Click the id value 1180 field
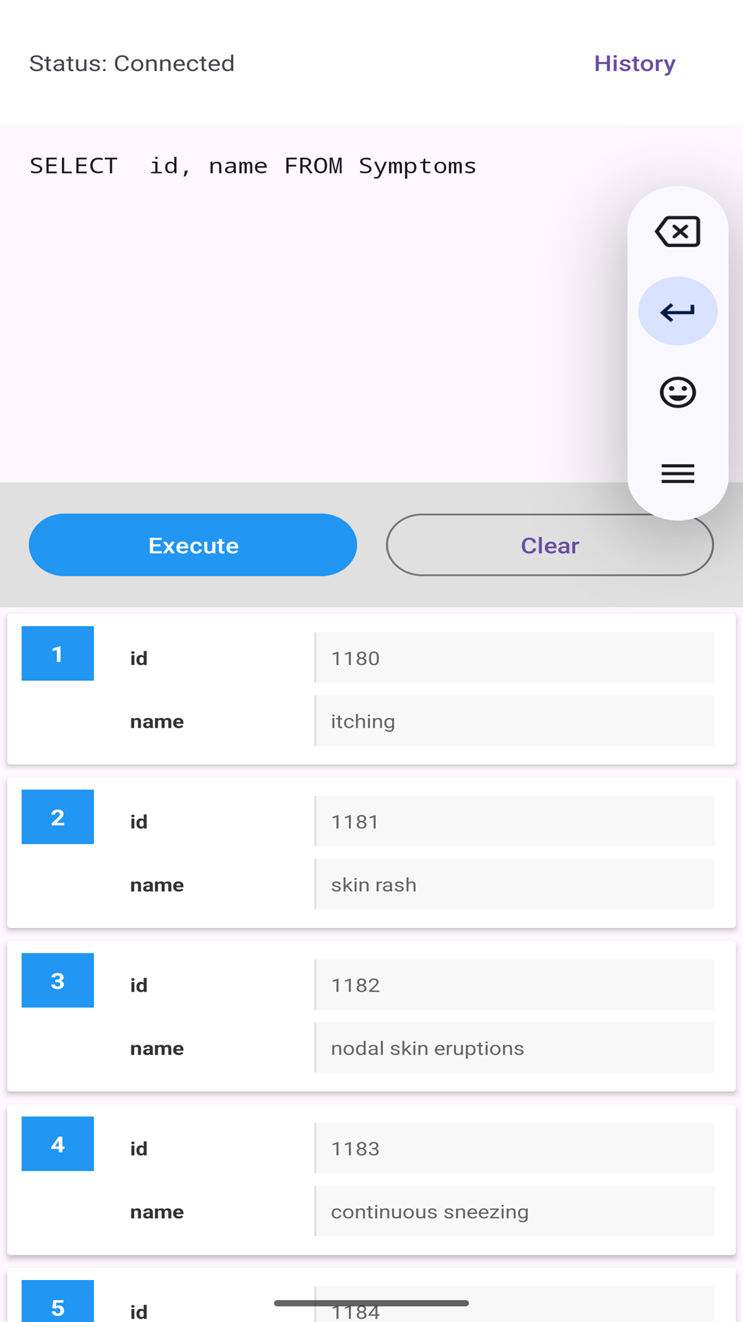The width and height of the screenshot is (743, 1322). click(514, 658)
